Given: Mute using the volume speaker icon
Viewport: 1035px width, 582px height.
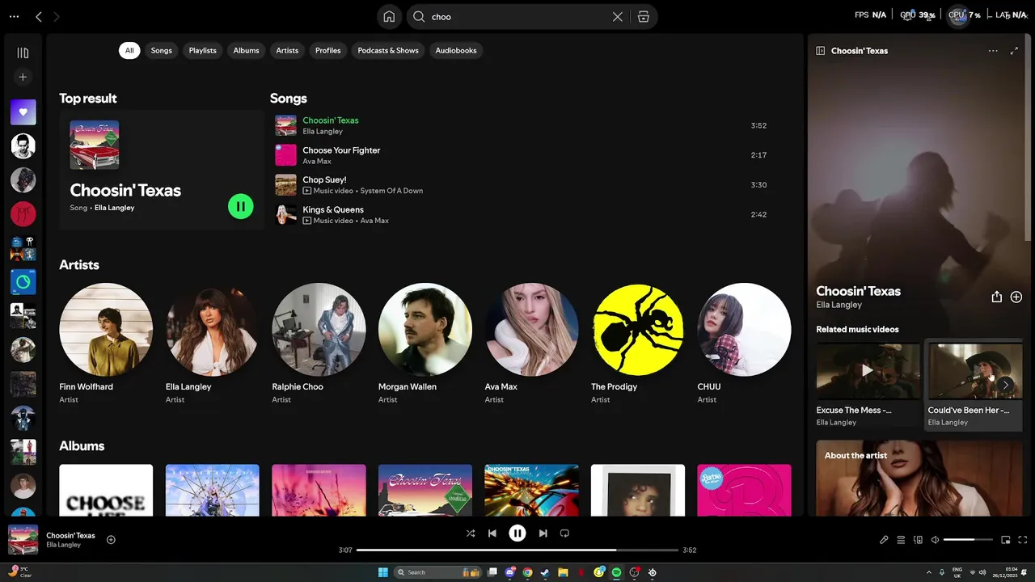Looking at the screenshot, I should click(935, 540).
